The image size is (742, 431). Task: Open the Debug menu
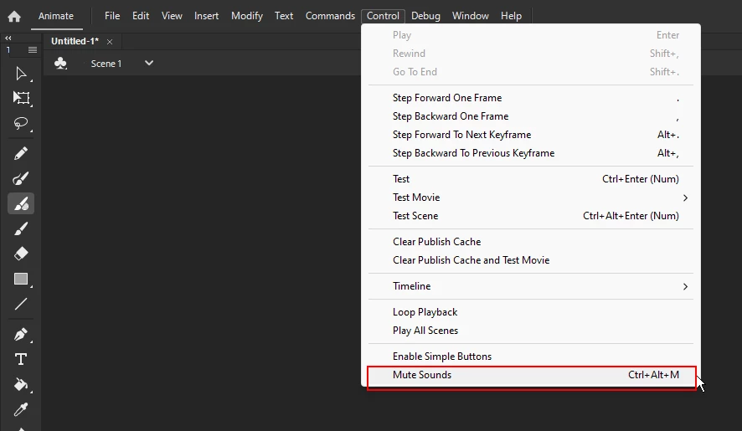(425, 16)
